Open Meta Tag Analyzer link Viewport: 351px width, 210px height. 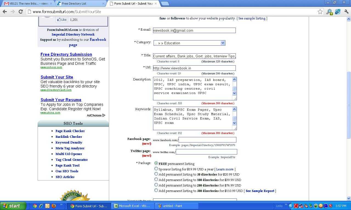(x=70, y=148)
